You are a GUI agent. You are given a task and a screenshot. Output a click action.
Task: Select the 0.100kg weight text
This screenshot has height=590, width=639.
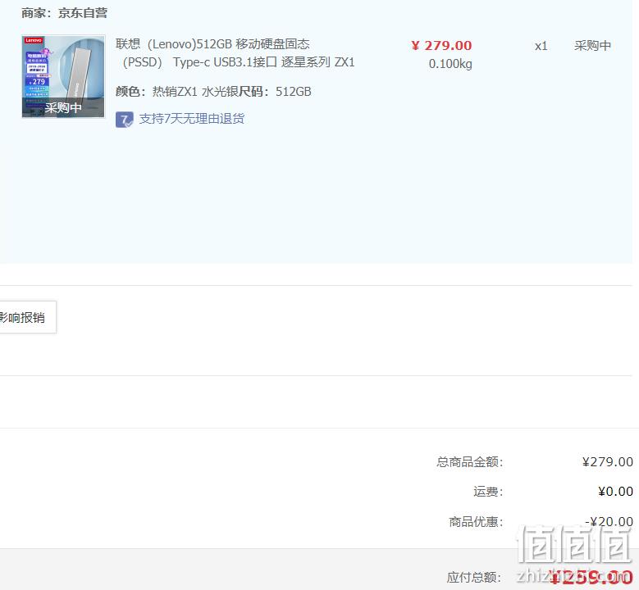[450, 64]
